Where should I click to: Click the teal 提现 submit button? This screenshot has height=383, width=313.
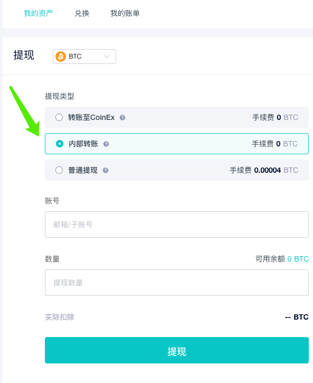point(177,350)
